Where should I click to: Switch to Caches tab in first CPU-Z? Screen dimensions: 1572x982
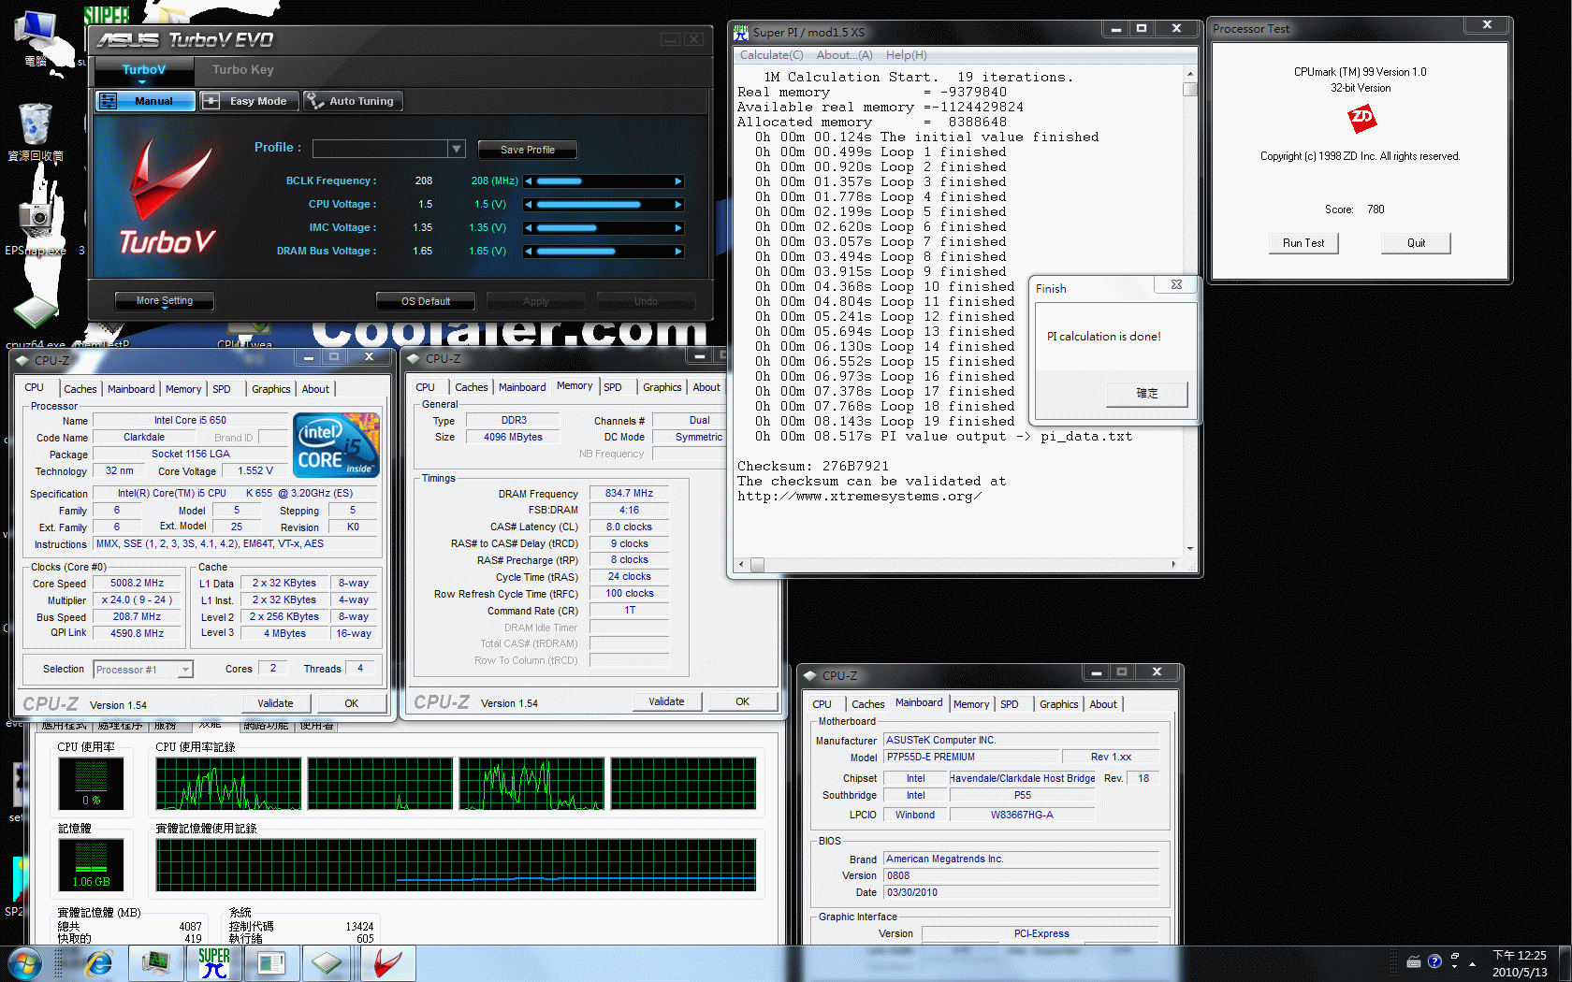pos(80,389)
